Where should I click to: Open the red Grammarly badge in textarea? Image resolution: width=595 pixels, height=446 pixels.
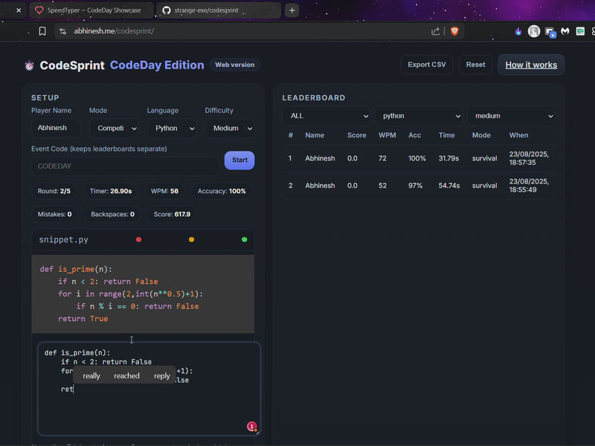coord(251,427)
